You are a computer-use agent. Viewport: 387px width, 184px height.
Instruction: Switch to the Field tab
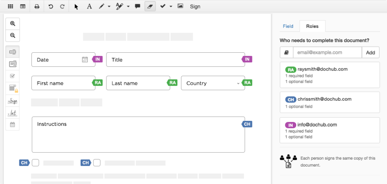[288, 26]
